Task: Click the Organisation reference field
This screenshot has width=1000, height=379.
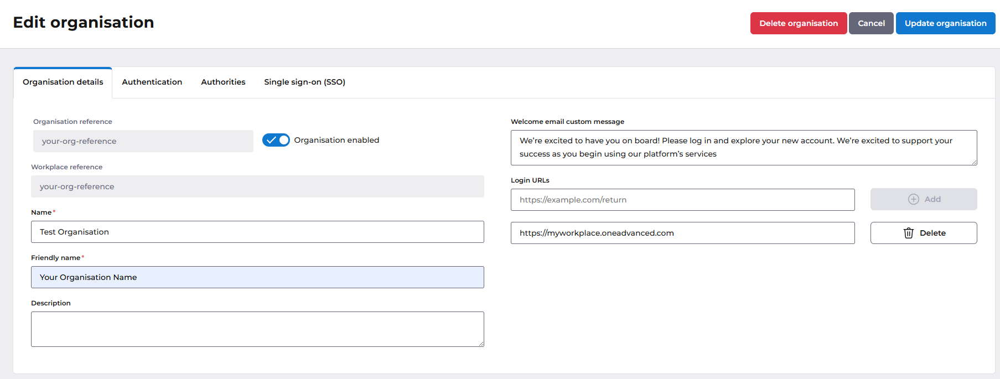Action: pos(143,141)
